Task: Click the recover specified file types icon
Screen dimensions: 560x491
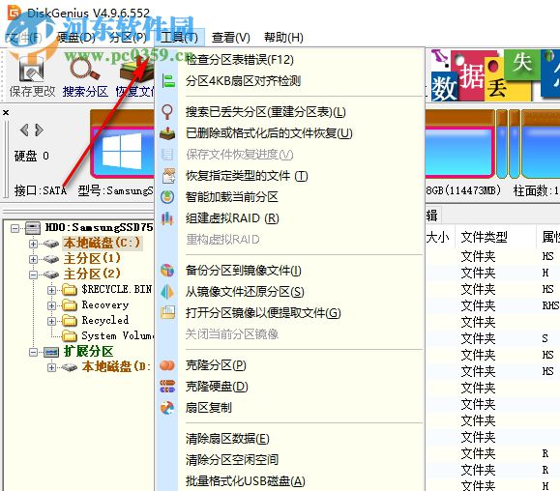Action: pos(168,176)
